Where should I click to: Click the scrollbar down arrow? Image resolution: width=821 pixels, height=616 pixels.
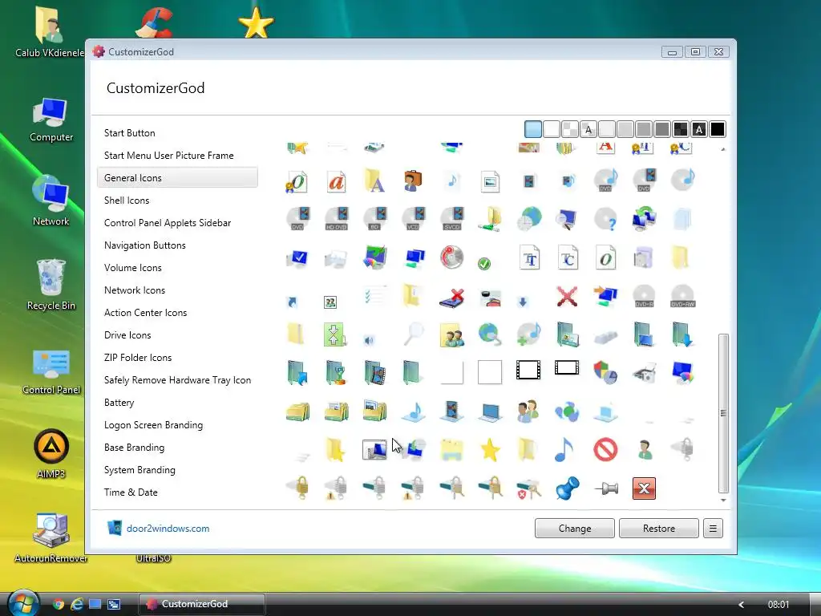[723, 500]
